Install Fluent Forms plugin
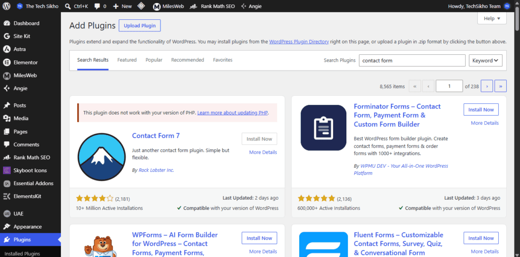 (481, 238)
